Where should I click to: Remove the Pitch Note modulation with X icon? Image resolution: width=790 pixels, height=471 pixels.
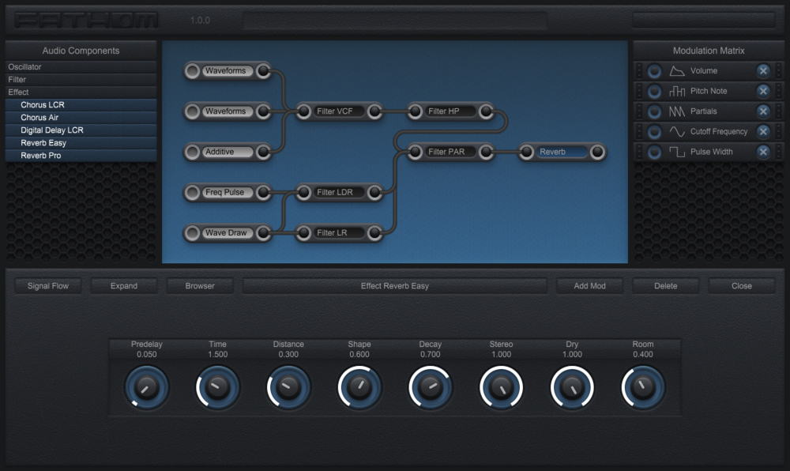click(763, 91)
